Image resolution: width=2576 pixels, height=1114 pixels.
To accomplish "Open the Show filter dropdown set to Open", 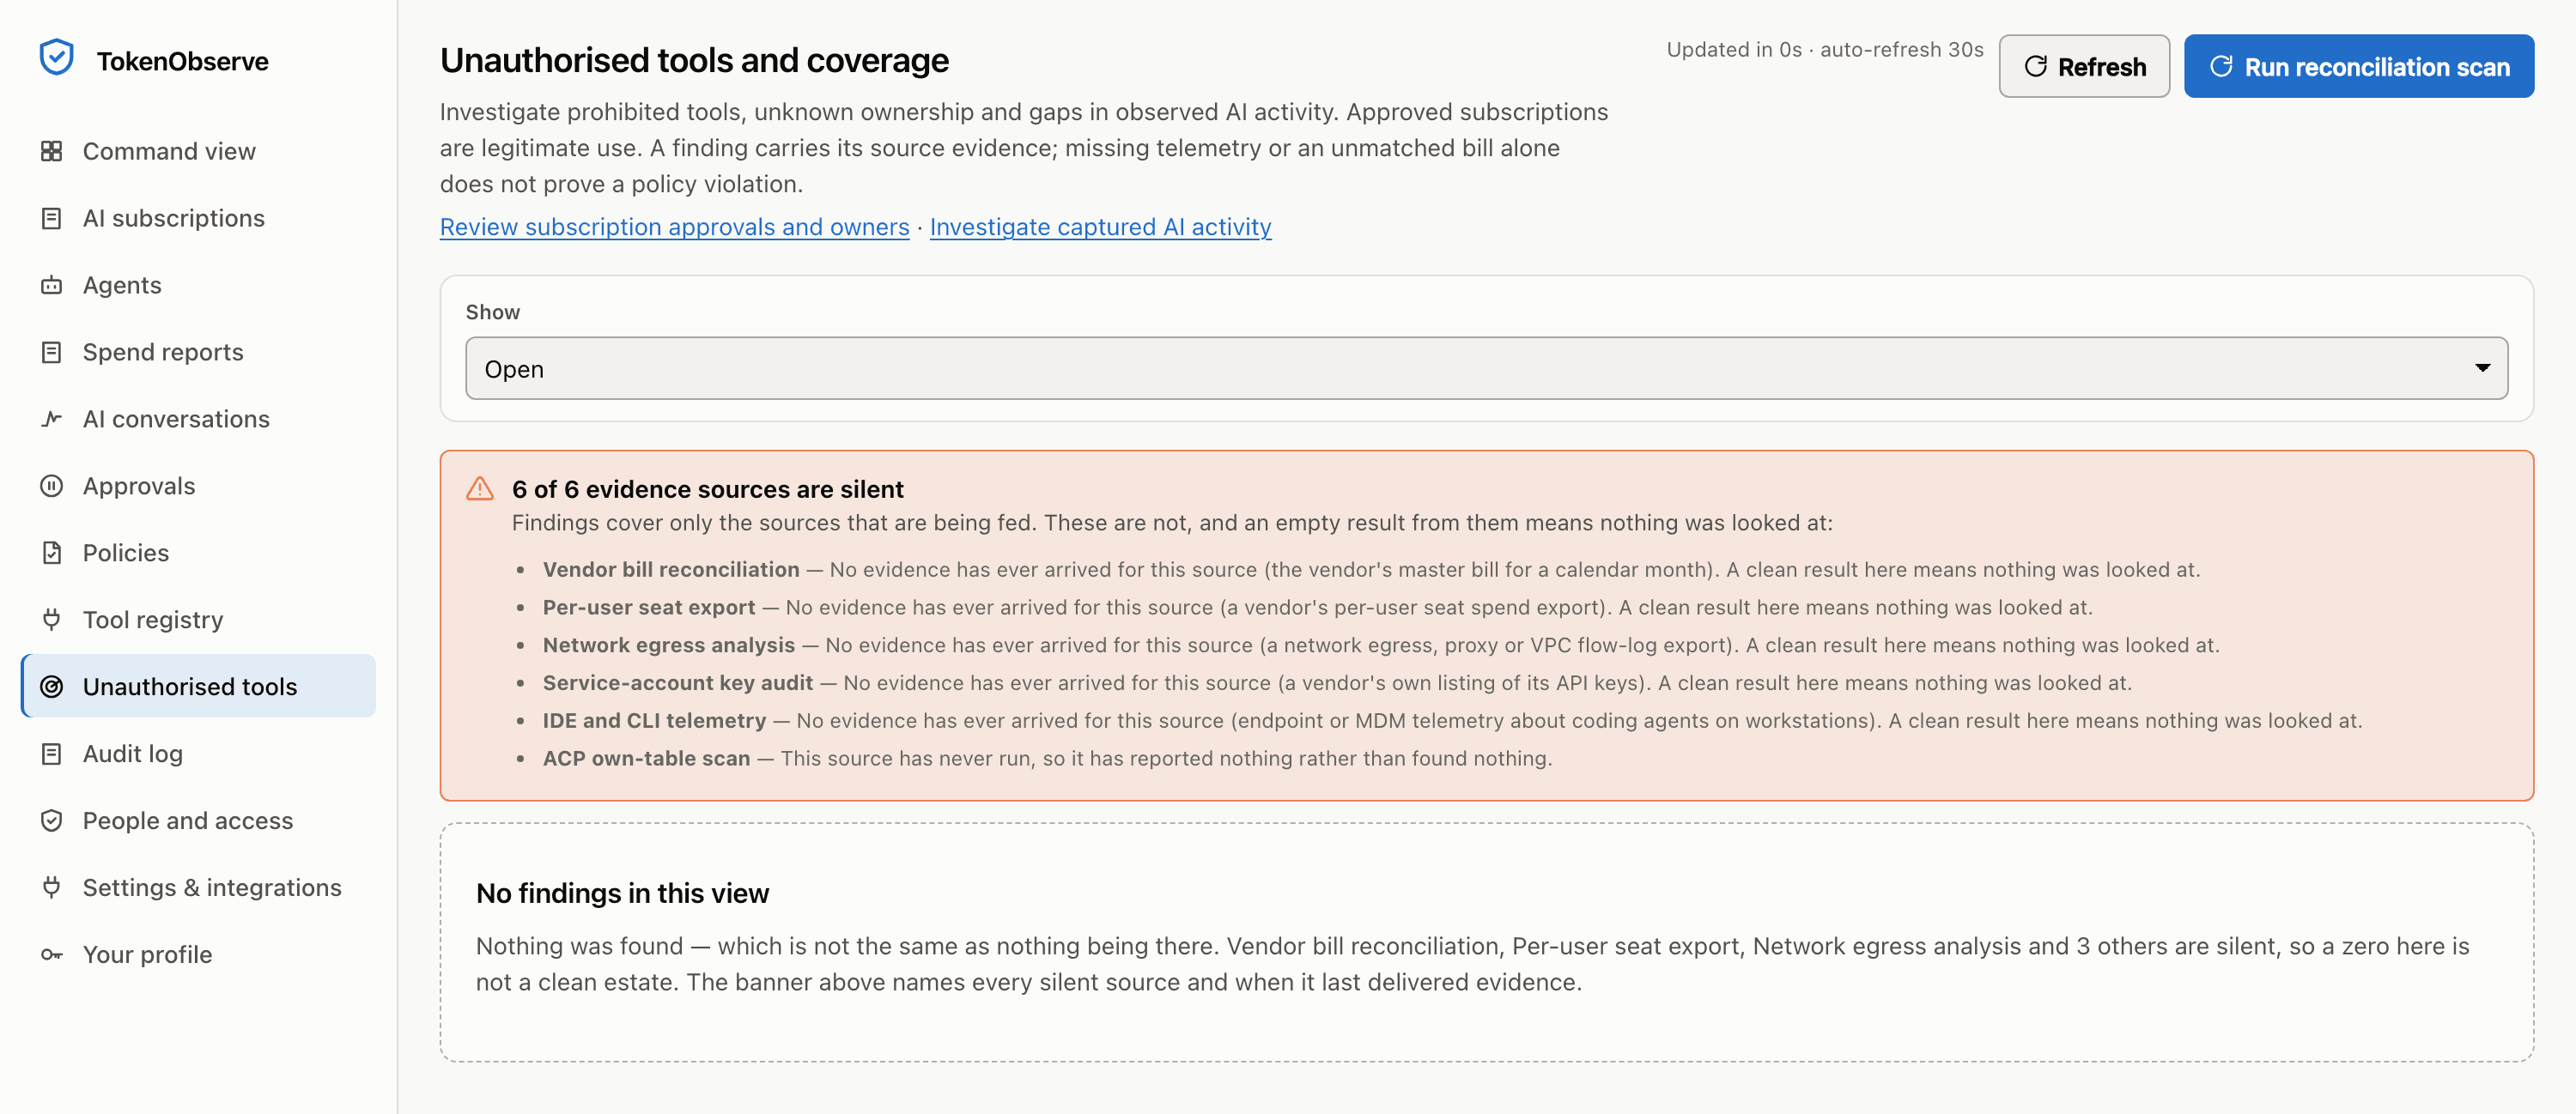I will coord(1486,367).
